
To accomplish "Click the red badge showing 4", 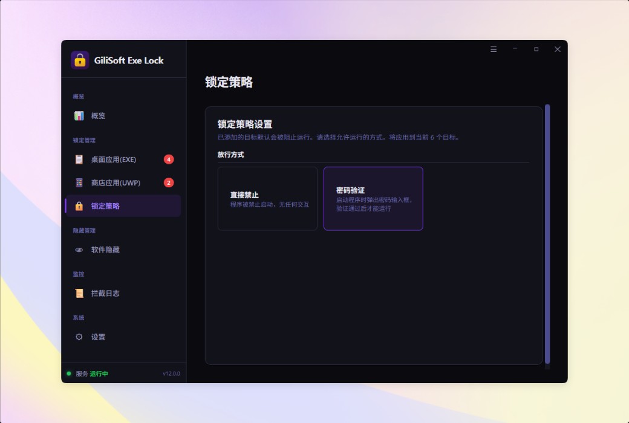I will pos(169,160).
